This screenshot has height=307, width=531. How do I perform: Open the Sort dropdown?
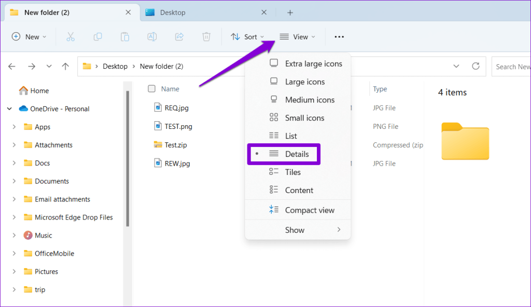coord(248,37)
